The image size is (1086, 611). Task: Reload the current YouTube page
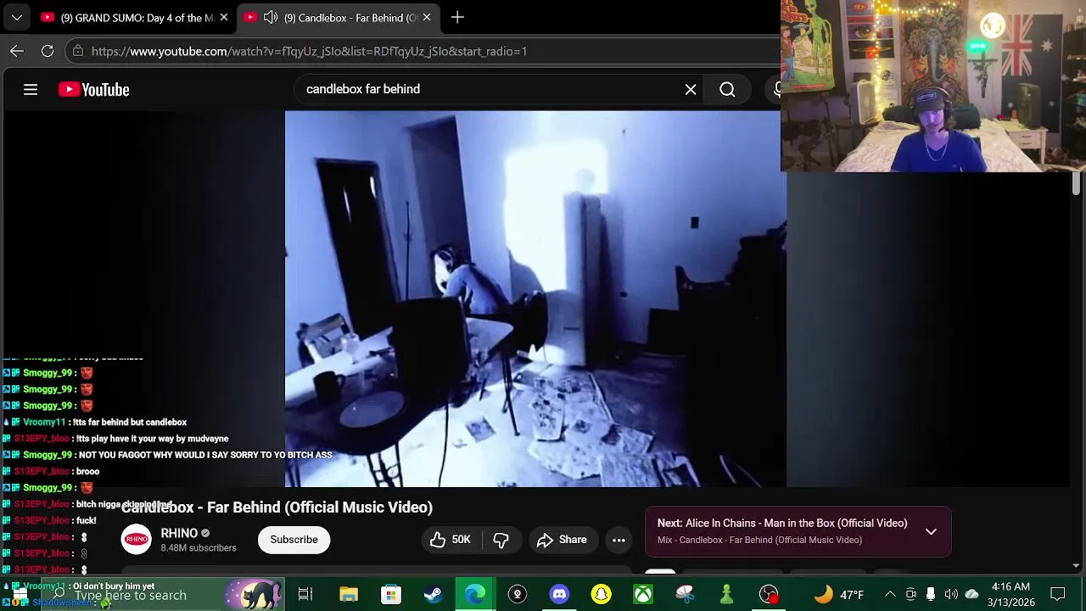(48, 51)
